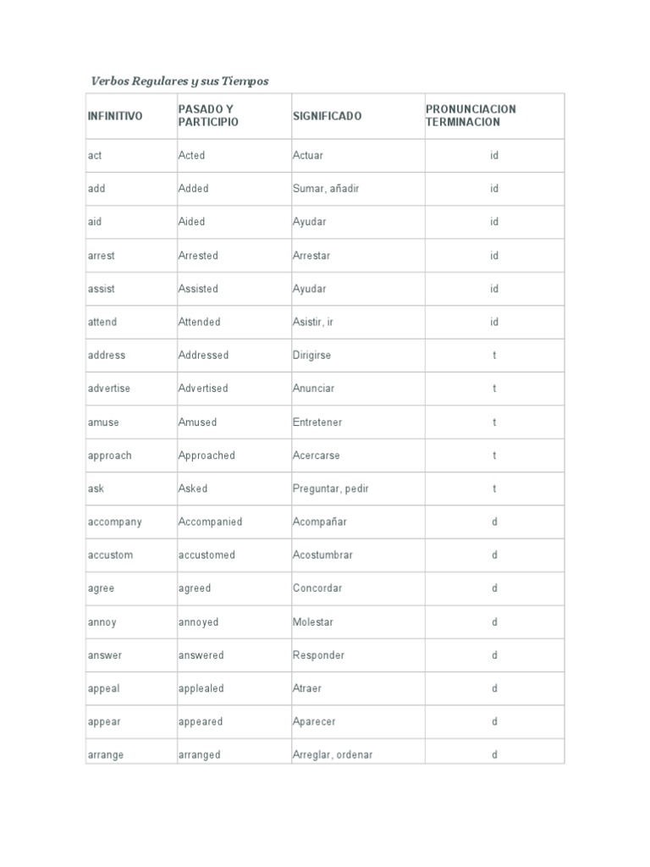
Task: Click the meaning 'Sumar, añadir'
Action: (326, 189)
